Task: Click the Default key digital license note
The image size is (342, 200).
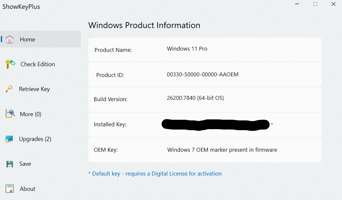Action: pyautogui.click(x=155, y=174)
